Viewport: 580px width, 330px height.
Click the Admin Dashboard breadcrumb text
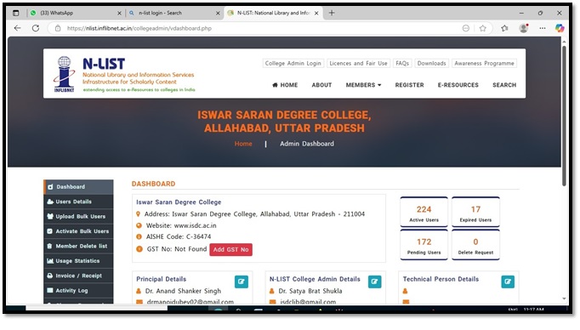pos(307,144)
